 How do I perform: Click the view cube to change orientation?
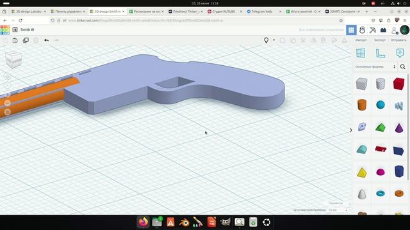click(14, 59)
